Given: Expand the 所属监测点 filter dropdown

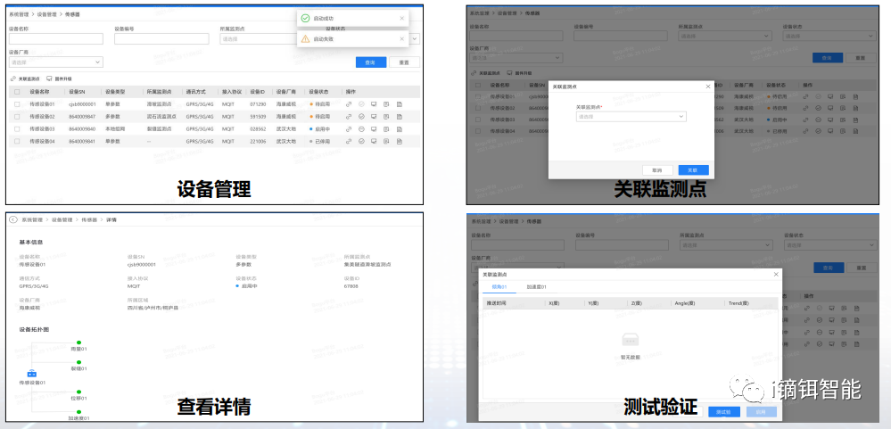Looking at the screenshot, I should (x=259, y=39).
